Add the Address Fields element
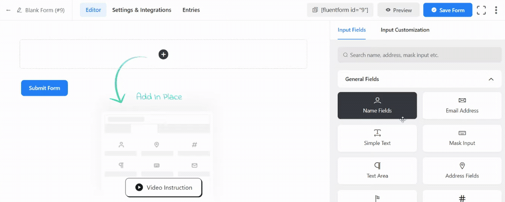Screen dimensions: 505x202 (x=462, y=170)
